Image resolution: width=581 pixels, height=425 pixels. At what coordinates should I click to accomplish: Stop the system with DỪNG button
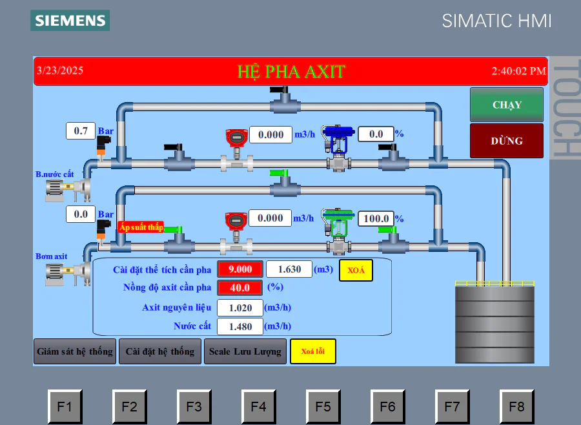tap(507, 141)
